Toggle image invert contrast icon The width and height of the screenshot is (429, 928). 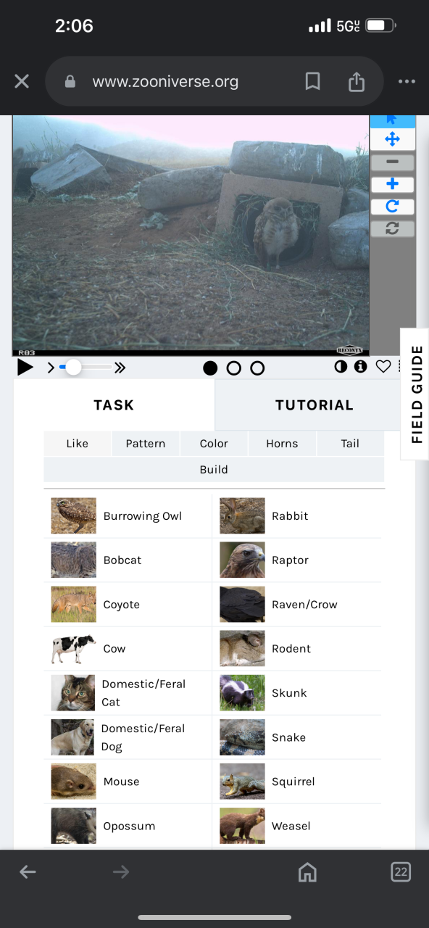[x=341, y=367]
